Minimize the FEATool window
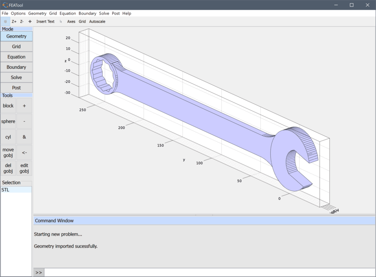This screenshot has width=376, height=277. click(336, 5)
